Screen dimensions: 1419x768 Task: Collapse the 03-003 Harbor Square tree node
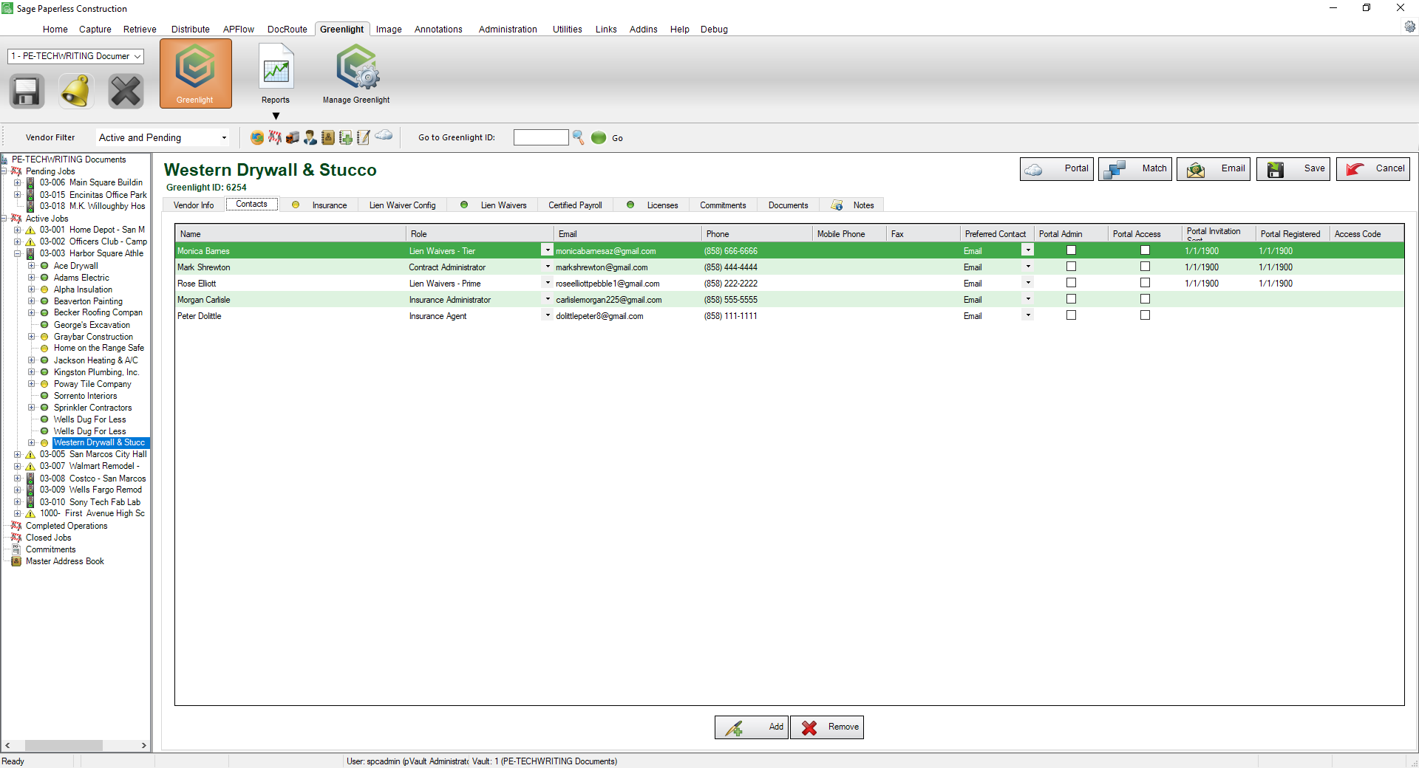click(17, 253)
